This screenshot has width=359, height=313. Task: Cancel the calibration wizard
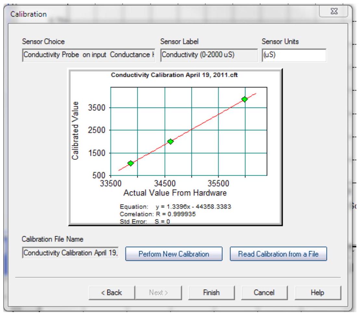(264, 293)
